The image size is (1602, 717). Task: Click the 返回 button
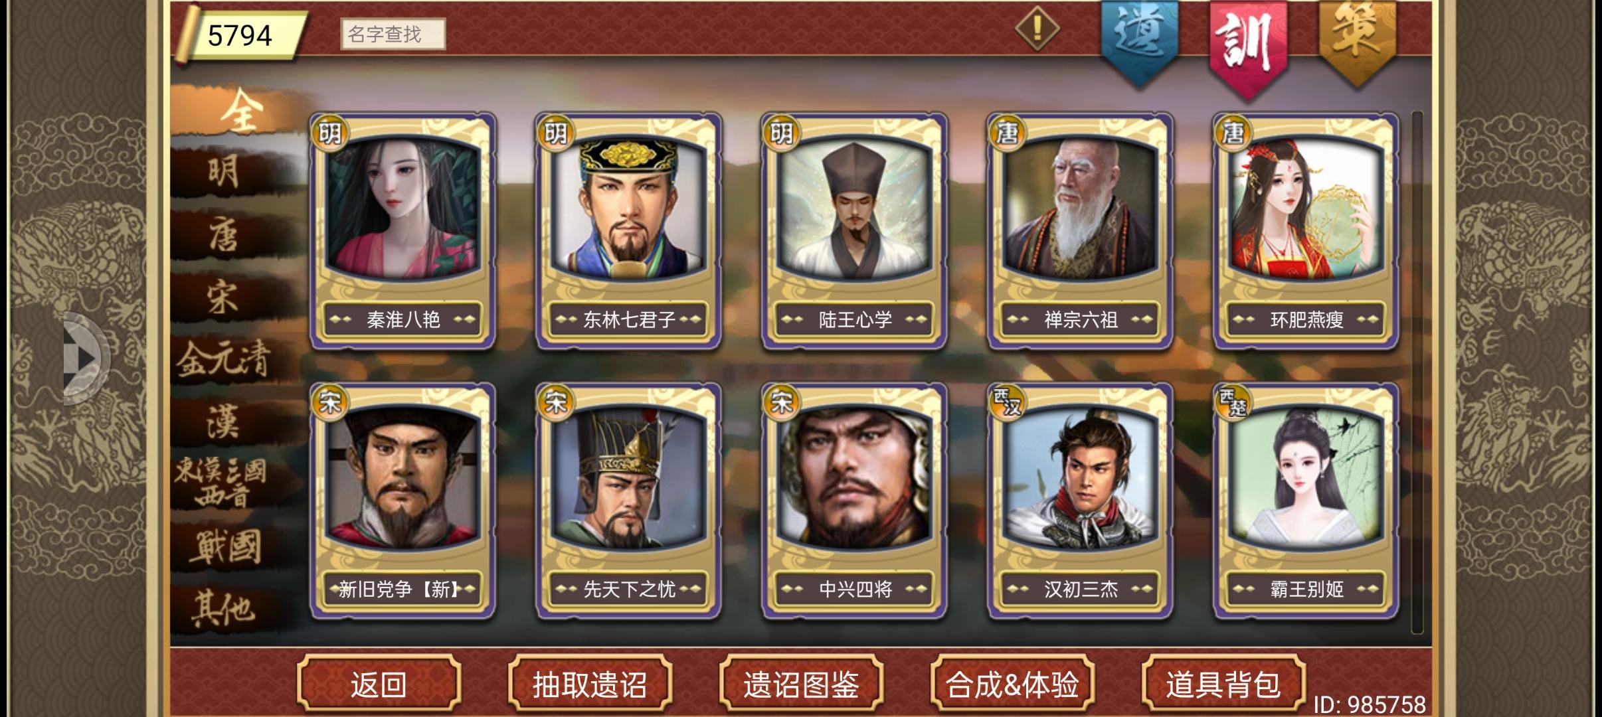pos(379,684)
